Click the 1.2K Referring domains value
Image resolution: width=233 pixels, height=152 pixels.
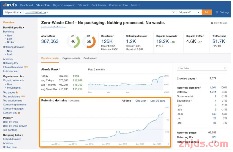(x=132, y=41)
